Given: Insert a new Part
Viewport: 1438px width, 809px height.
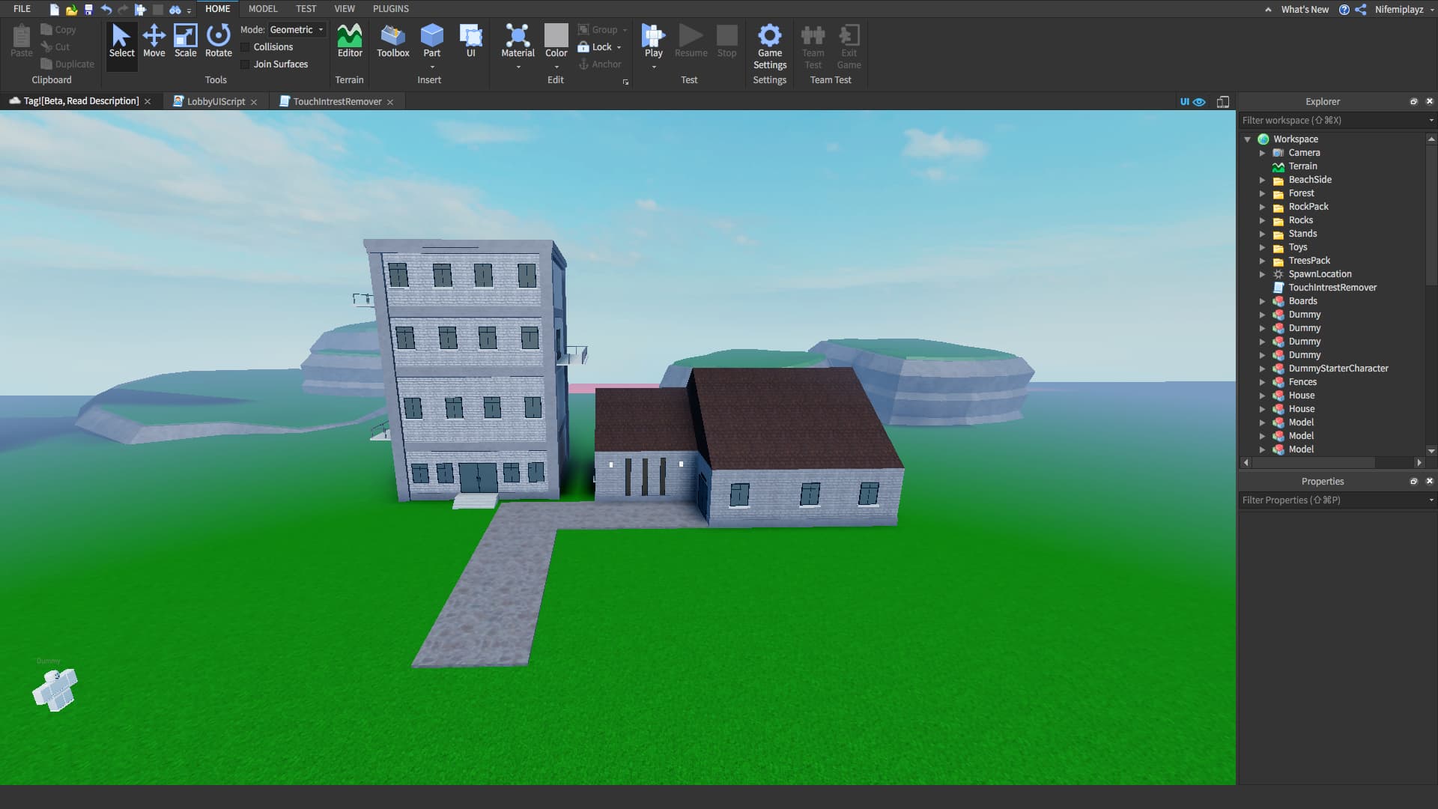Looking at the screenshot, I should [431, 39].
